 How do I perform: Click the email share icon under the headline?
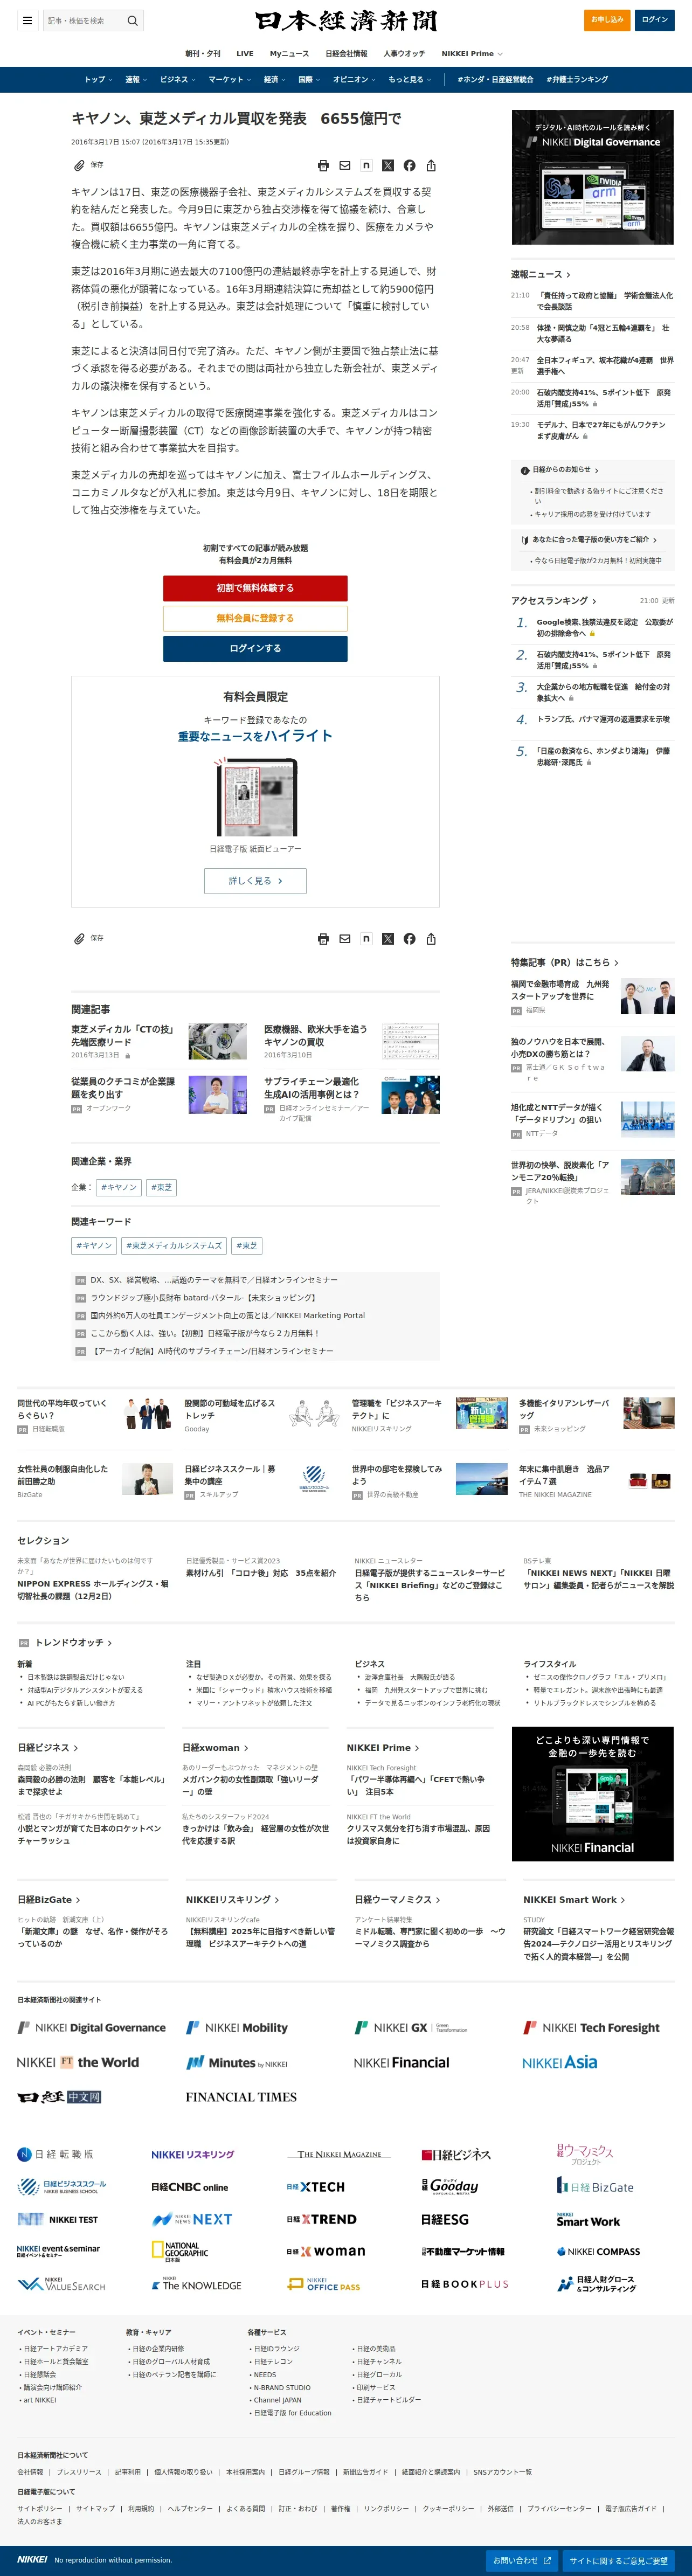(345, 166)
